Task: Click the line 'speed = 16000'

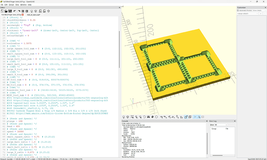Action: [15, 132]
